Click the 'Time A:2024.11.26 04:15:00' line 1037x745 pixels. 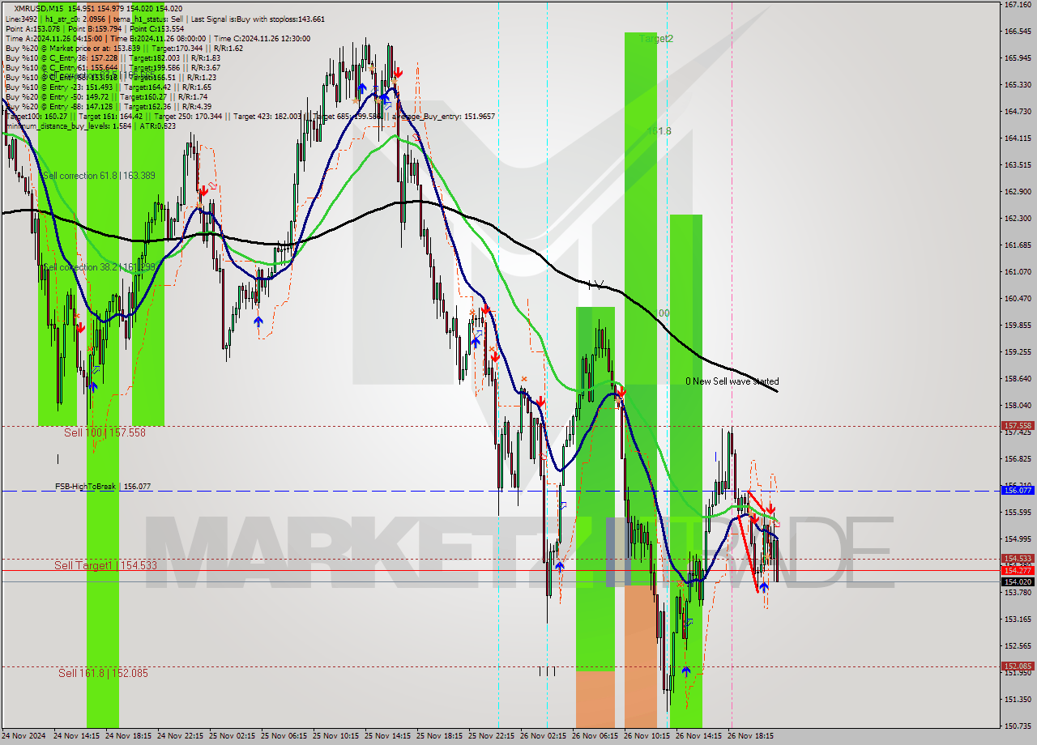53,38
